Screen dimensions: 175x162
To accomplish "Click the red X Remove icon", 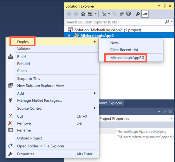I will (10, 123).
